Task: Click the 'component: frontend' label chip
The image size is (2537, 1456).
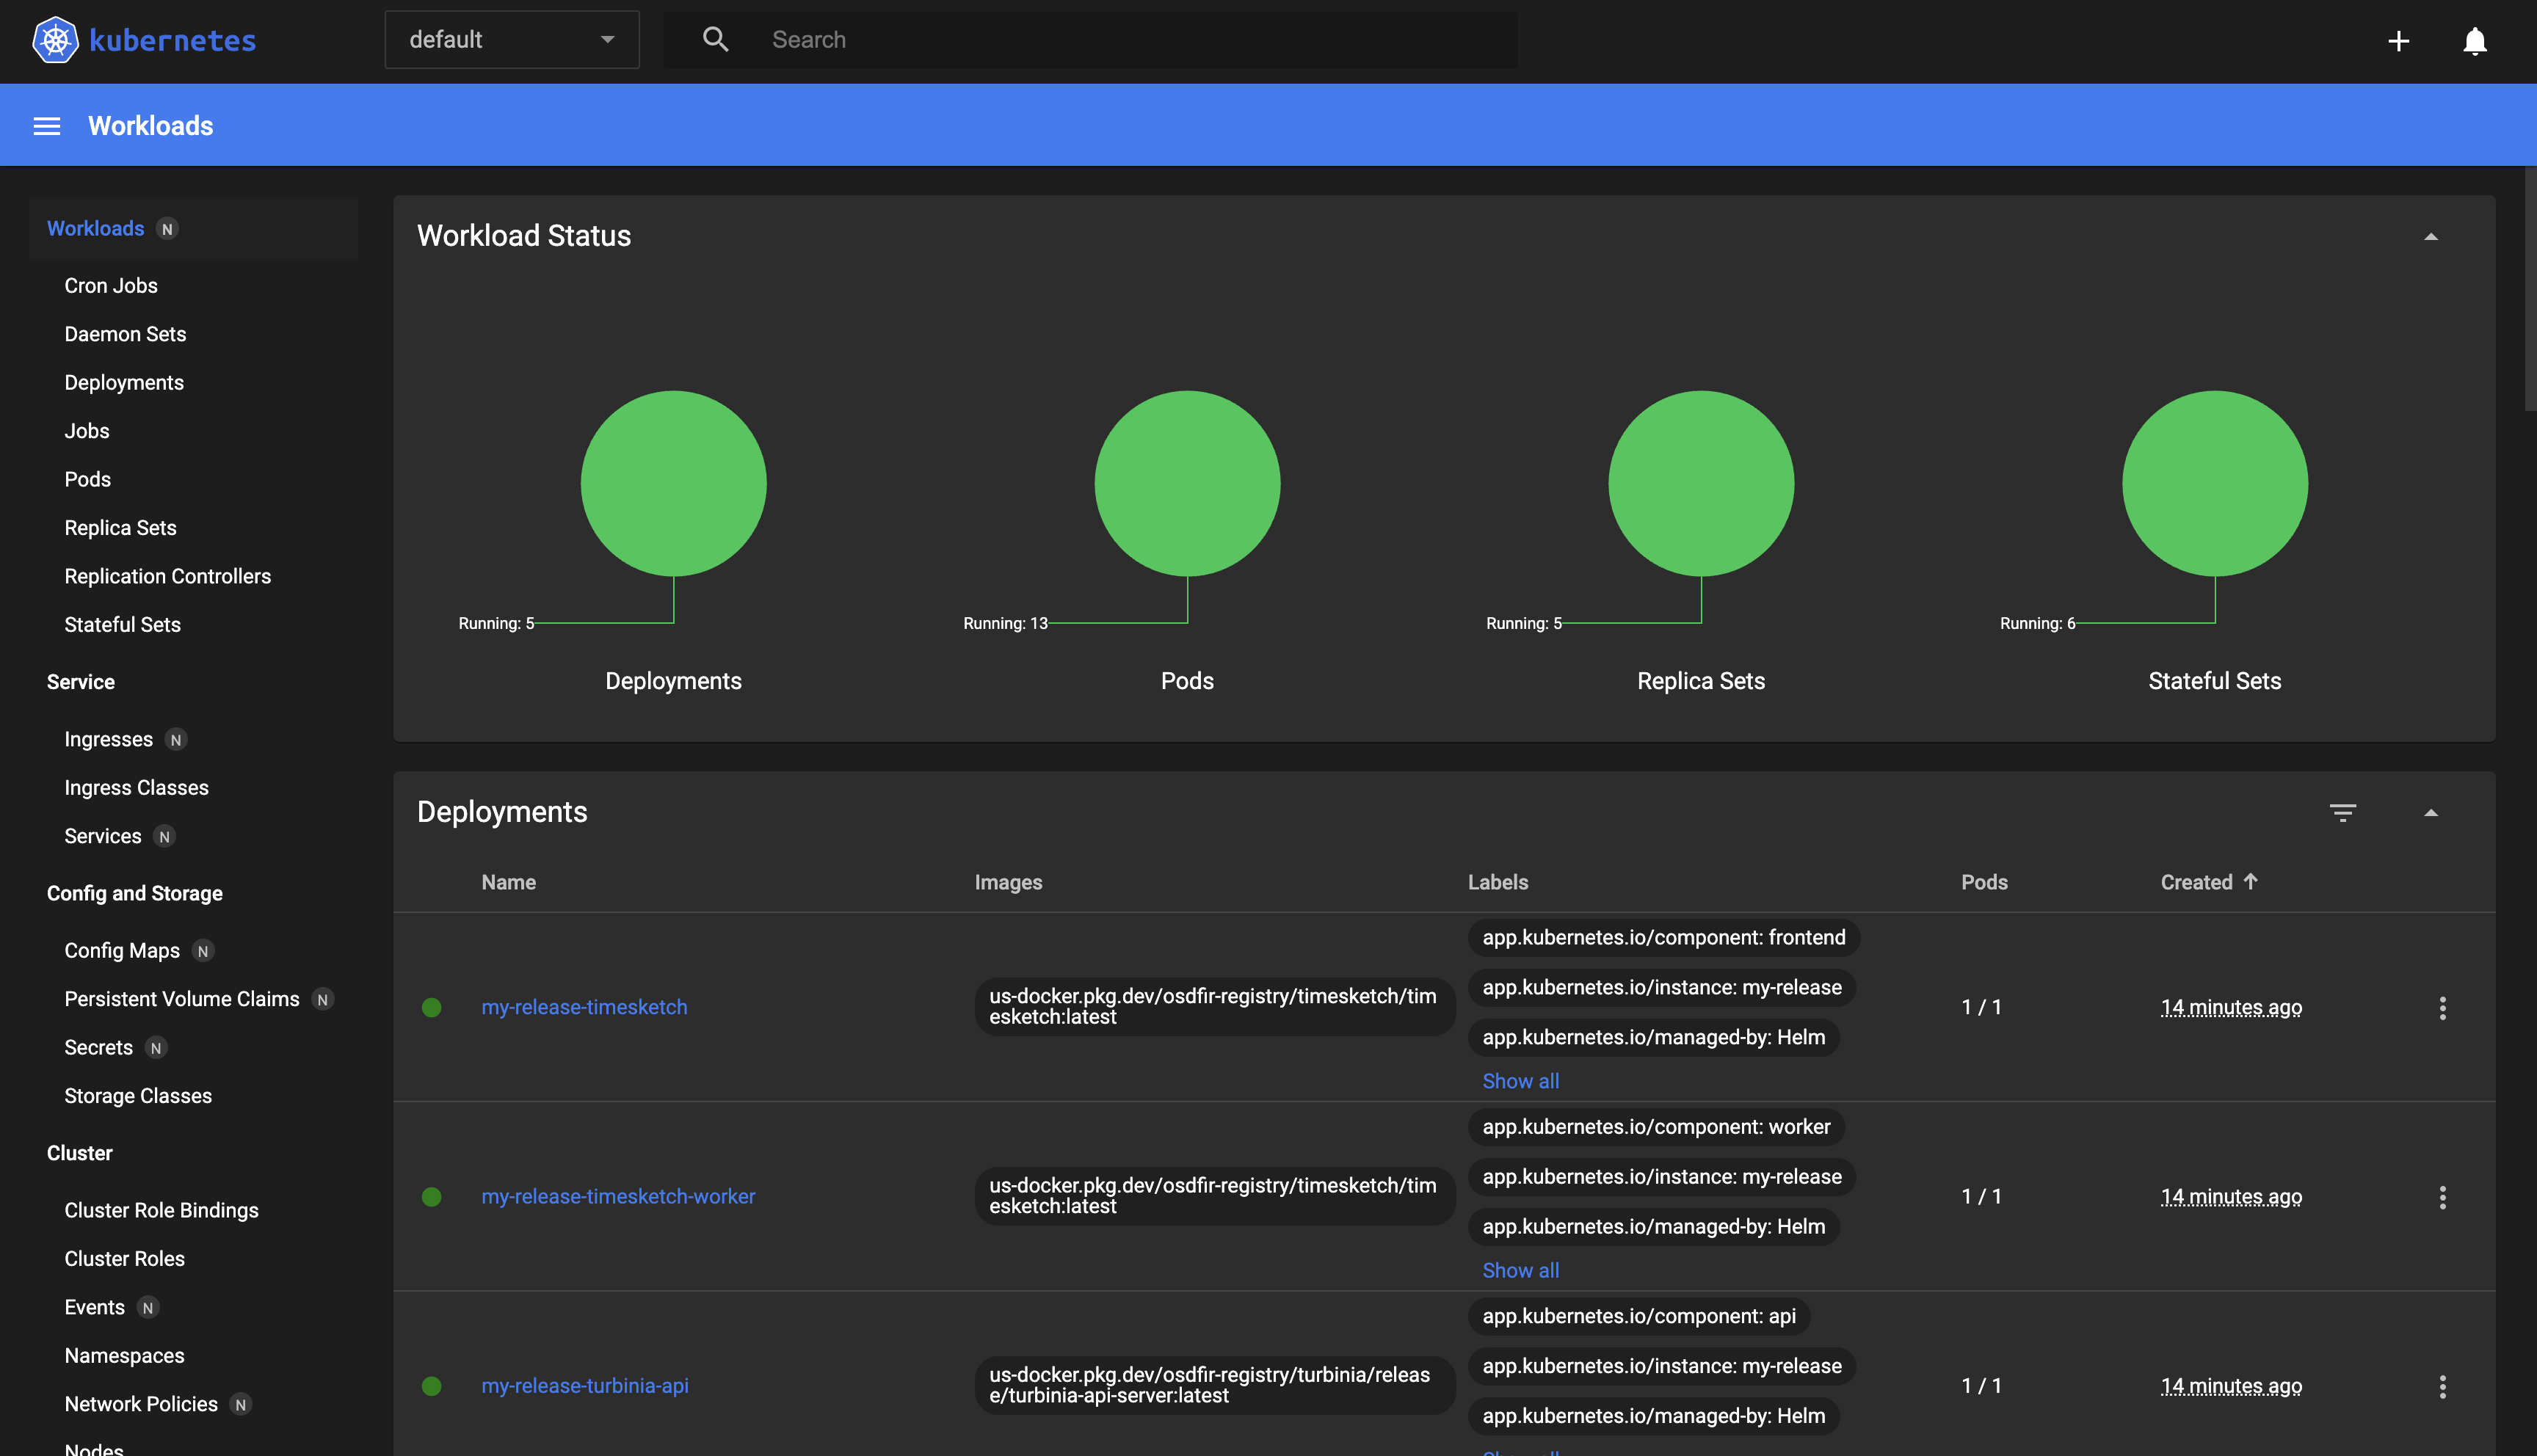Action: [1663, 938]
